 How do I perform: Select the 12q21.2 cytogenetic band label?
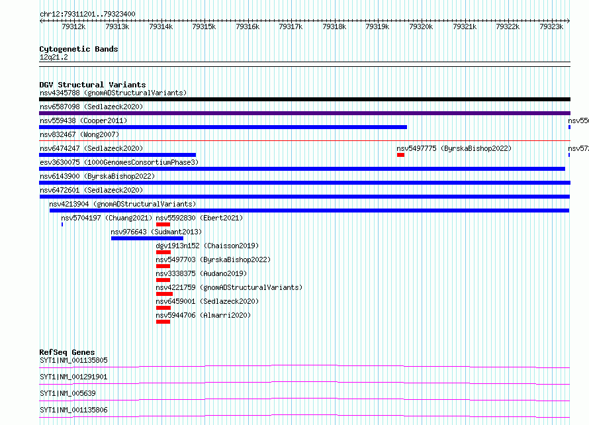[x=54, y=57]
